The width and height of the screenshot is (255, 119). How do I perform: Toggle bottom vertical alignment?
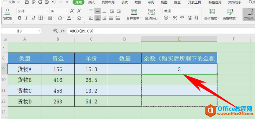(x=104, y=11)
